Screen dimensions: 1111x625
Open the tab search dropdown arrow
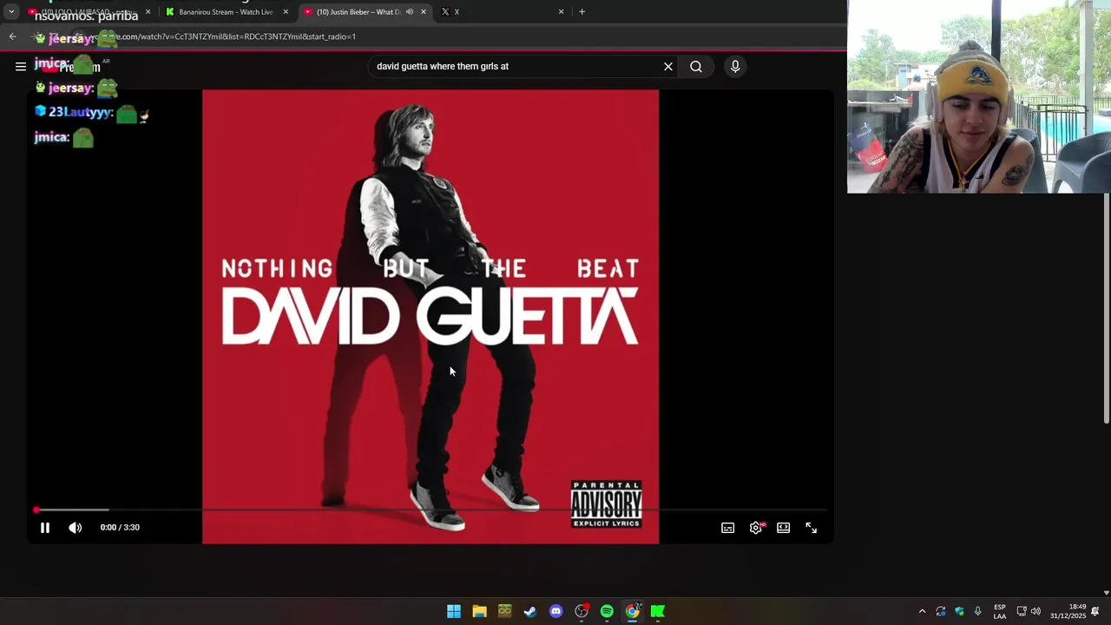pyautogui.click(x=11, y=12)
